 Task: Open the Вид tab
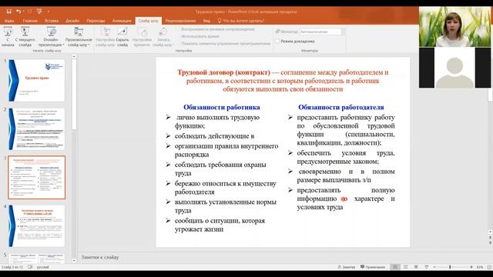pos(206,21)
